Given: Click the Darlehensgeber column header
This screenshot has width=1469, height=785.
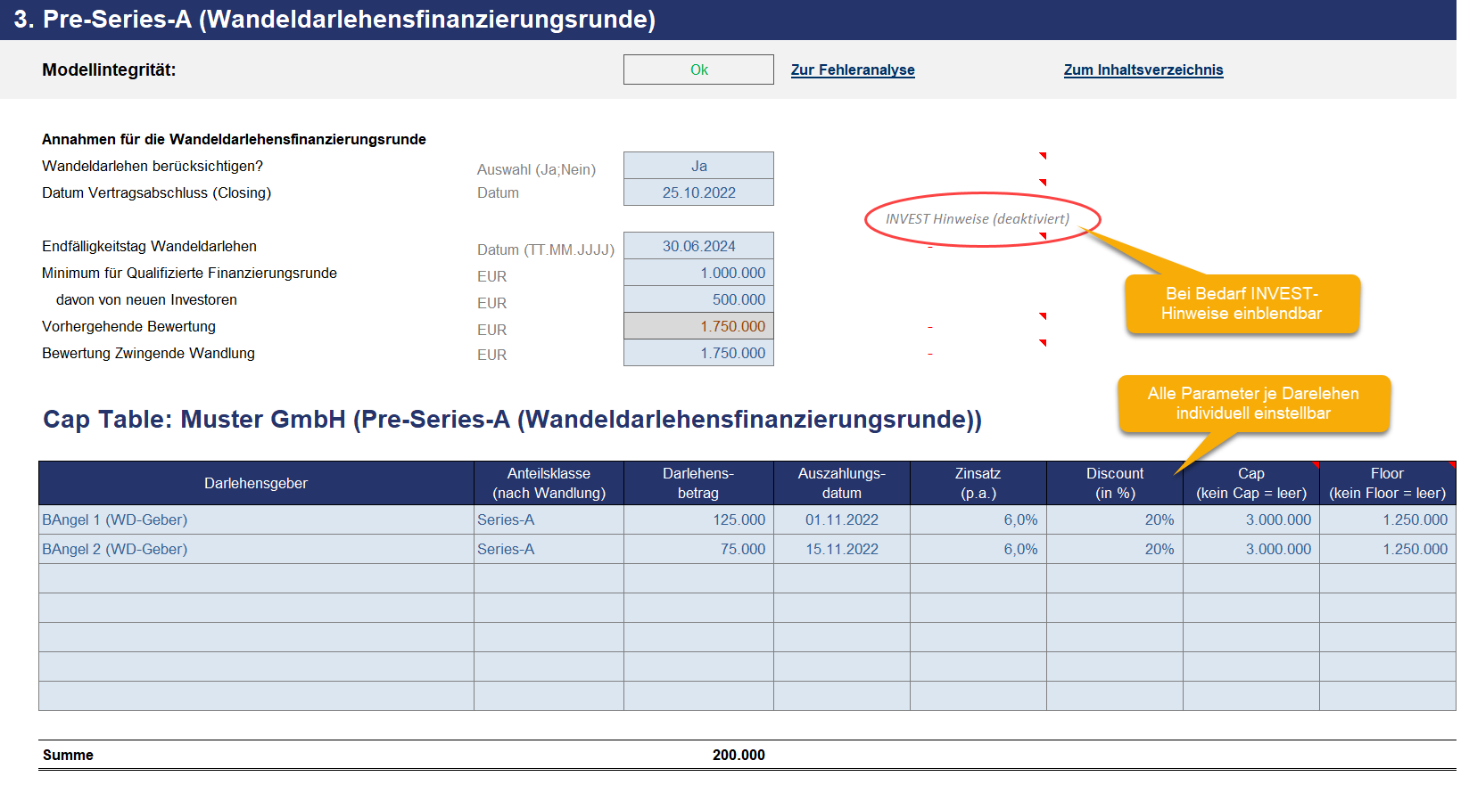Looking at the screenshot, I should (256, 483).
